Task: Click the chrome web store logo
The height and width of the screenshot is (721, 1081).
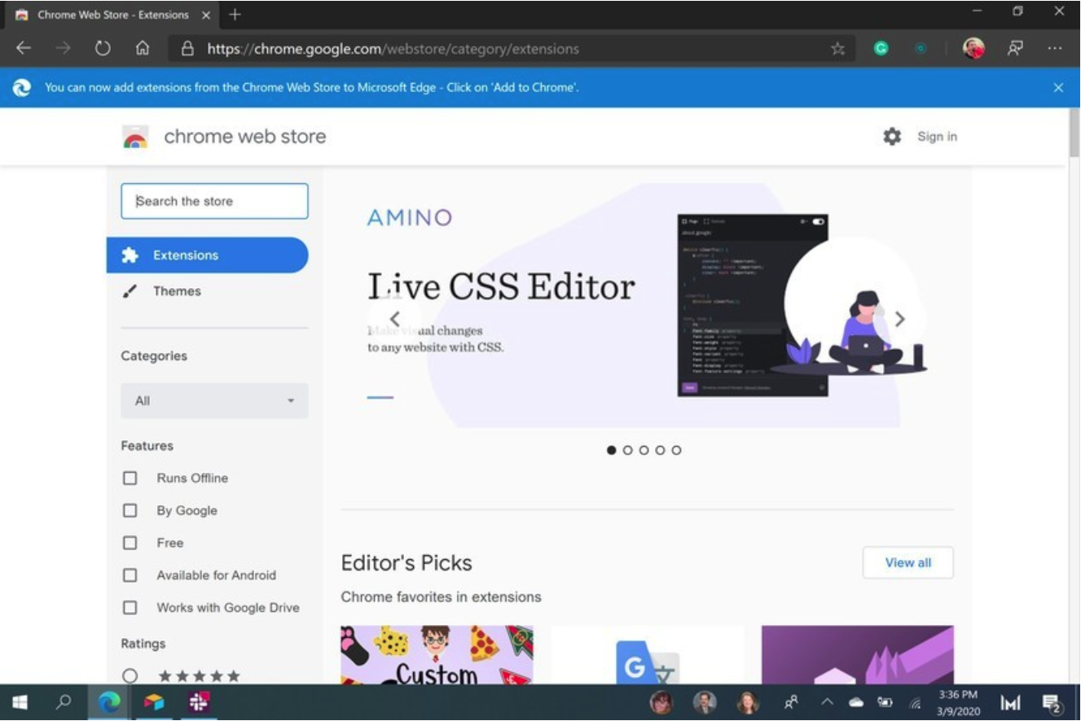Action: (x=136, y=136)
